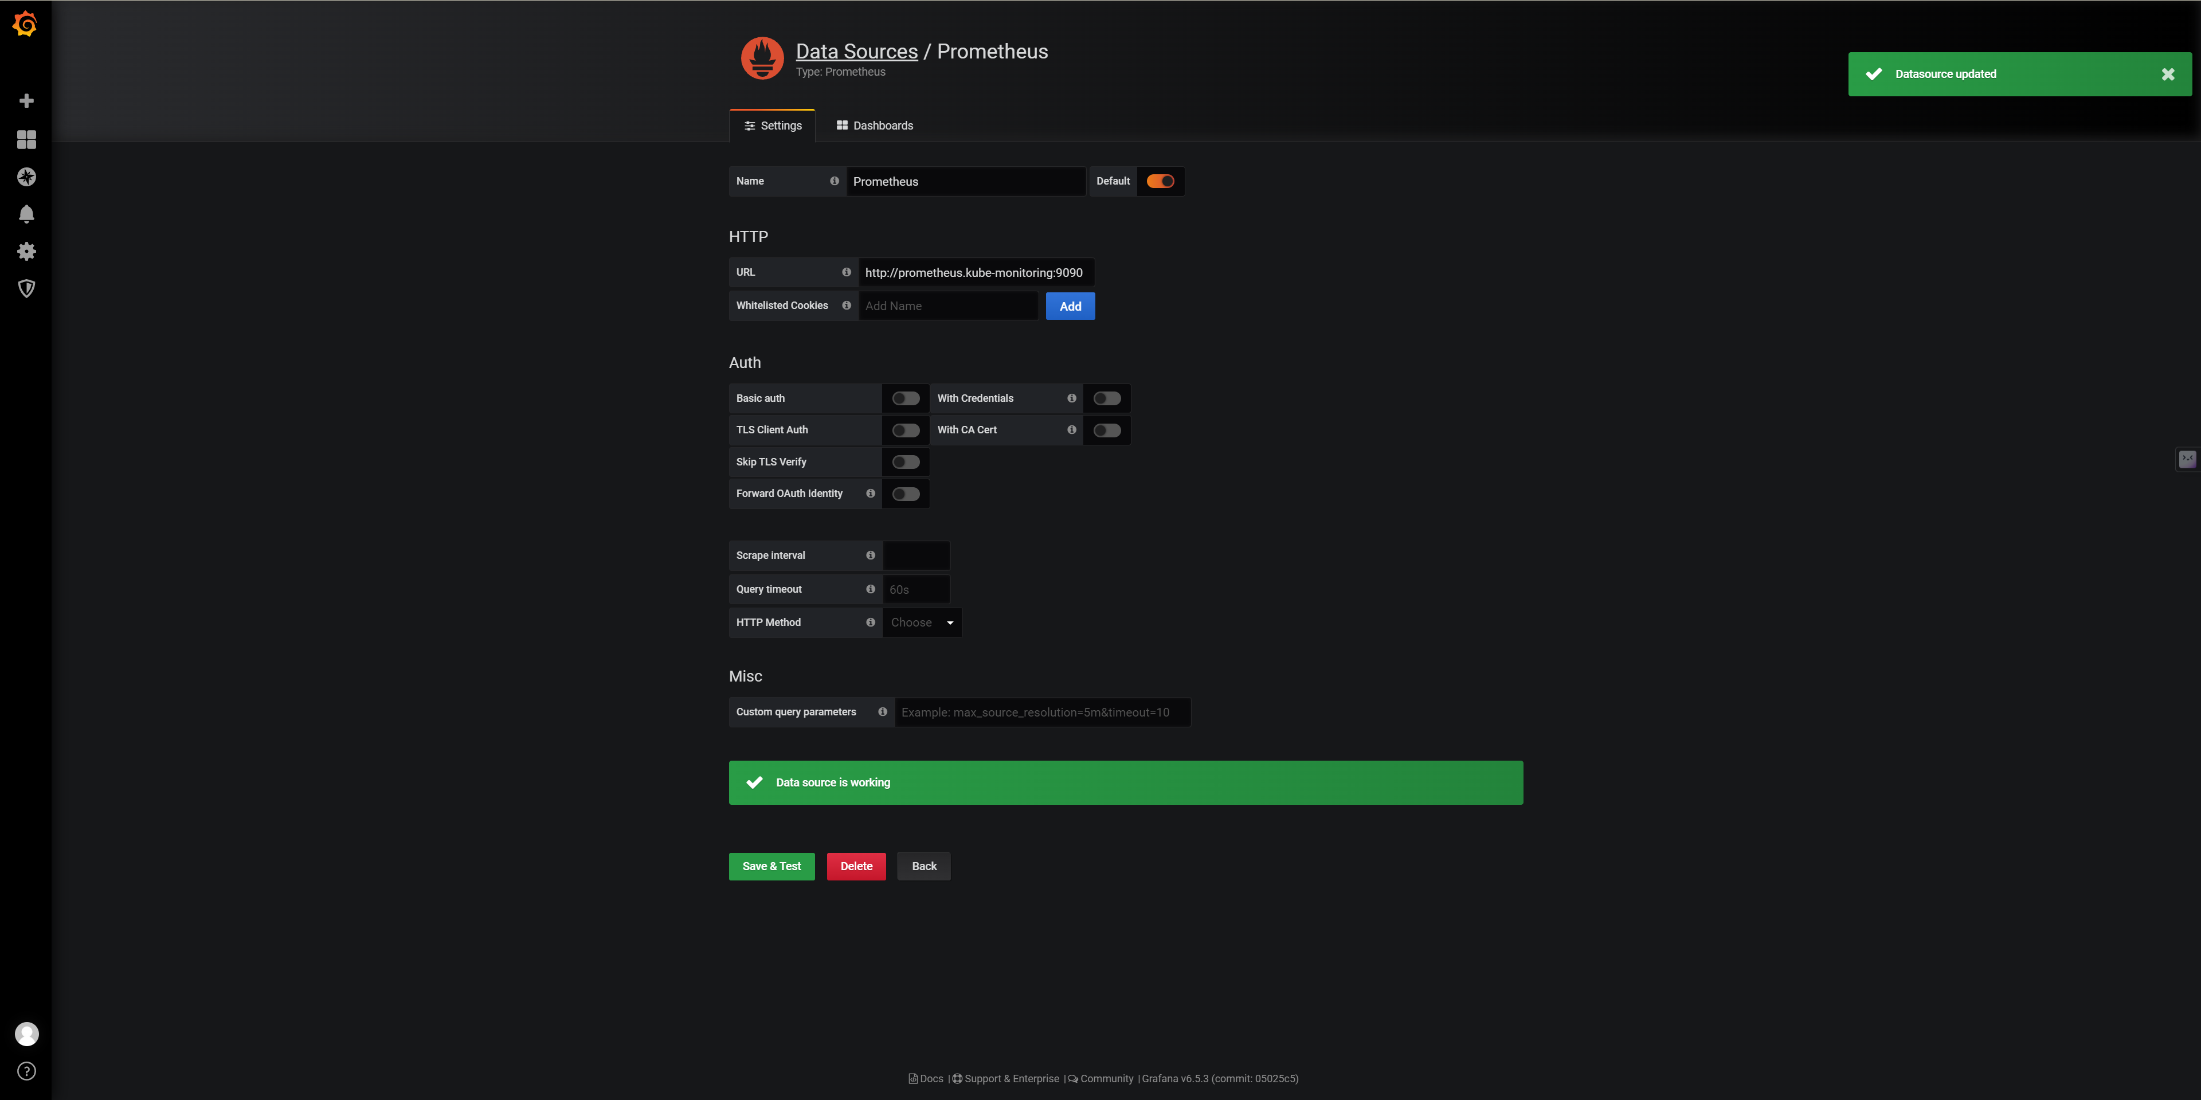Disable the Default data source toggle

[x=1160, y=181]
